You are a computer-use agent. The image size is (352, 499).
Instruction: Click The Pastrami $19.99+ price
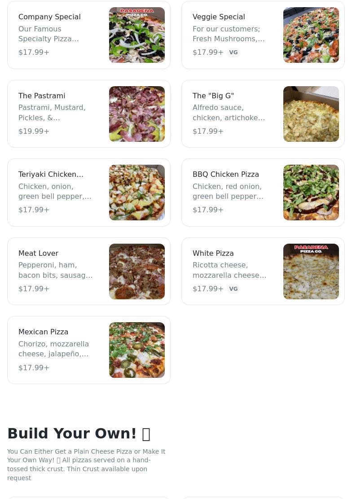coord(34,131)
